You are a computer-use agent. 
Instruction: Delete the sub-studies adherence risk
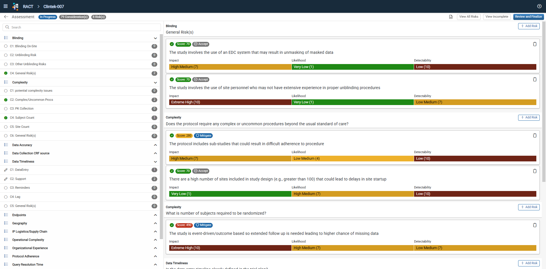point(535,135)
